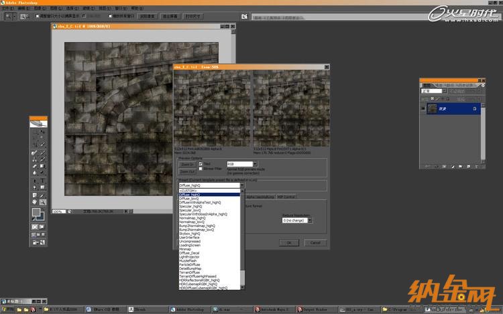Click the Zoom In button
The height and width of the screenshot is (314, 503).
coord(187,164)
